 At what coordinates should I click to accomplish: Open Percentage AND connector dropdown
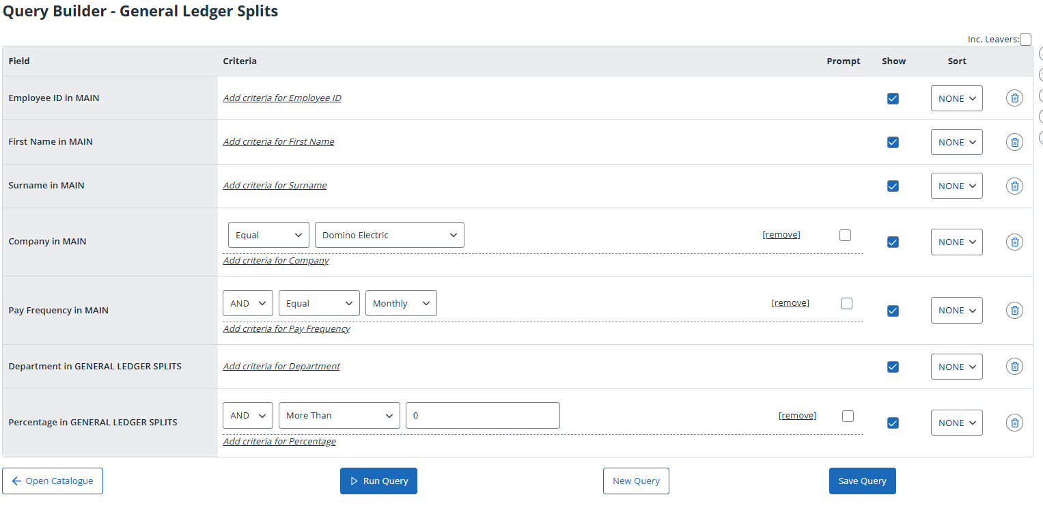(248, 415)
